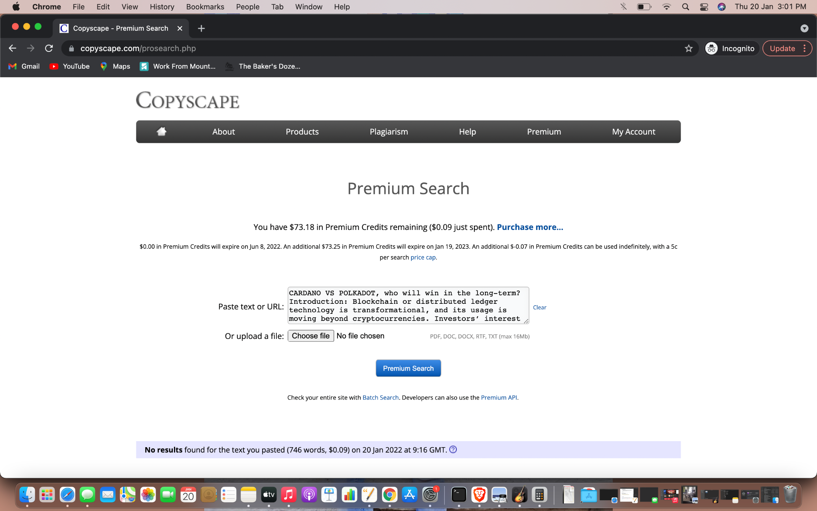The height and width of the screenshot is (511, 817).
Task: Click the Siri icon in menu bar
Action: click(721, 7)
